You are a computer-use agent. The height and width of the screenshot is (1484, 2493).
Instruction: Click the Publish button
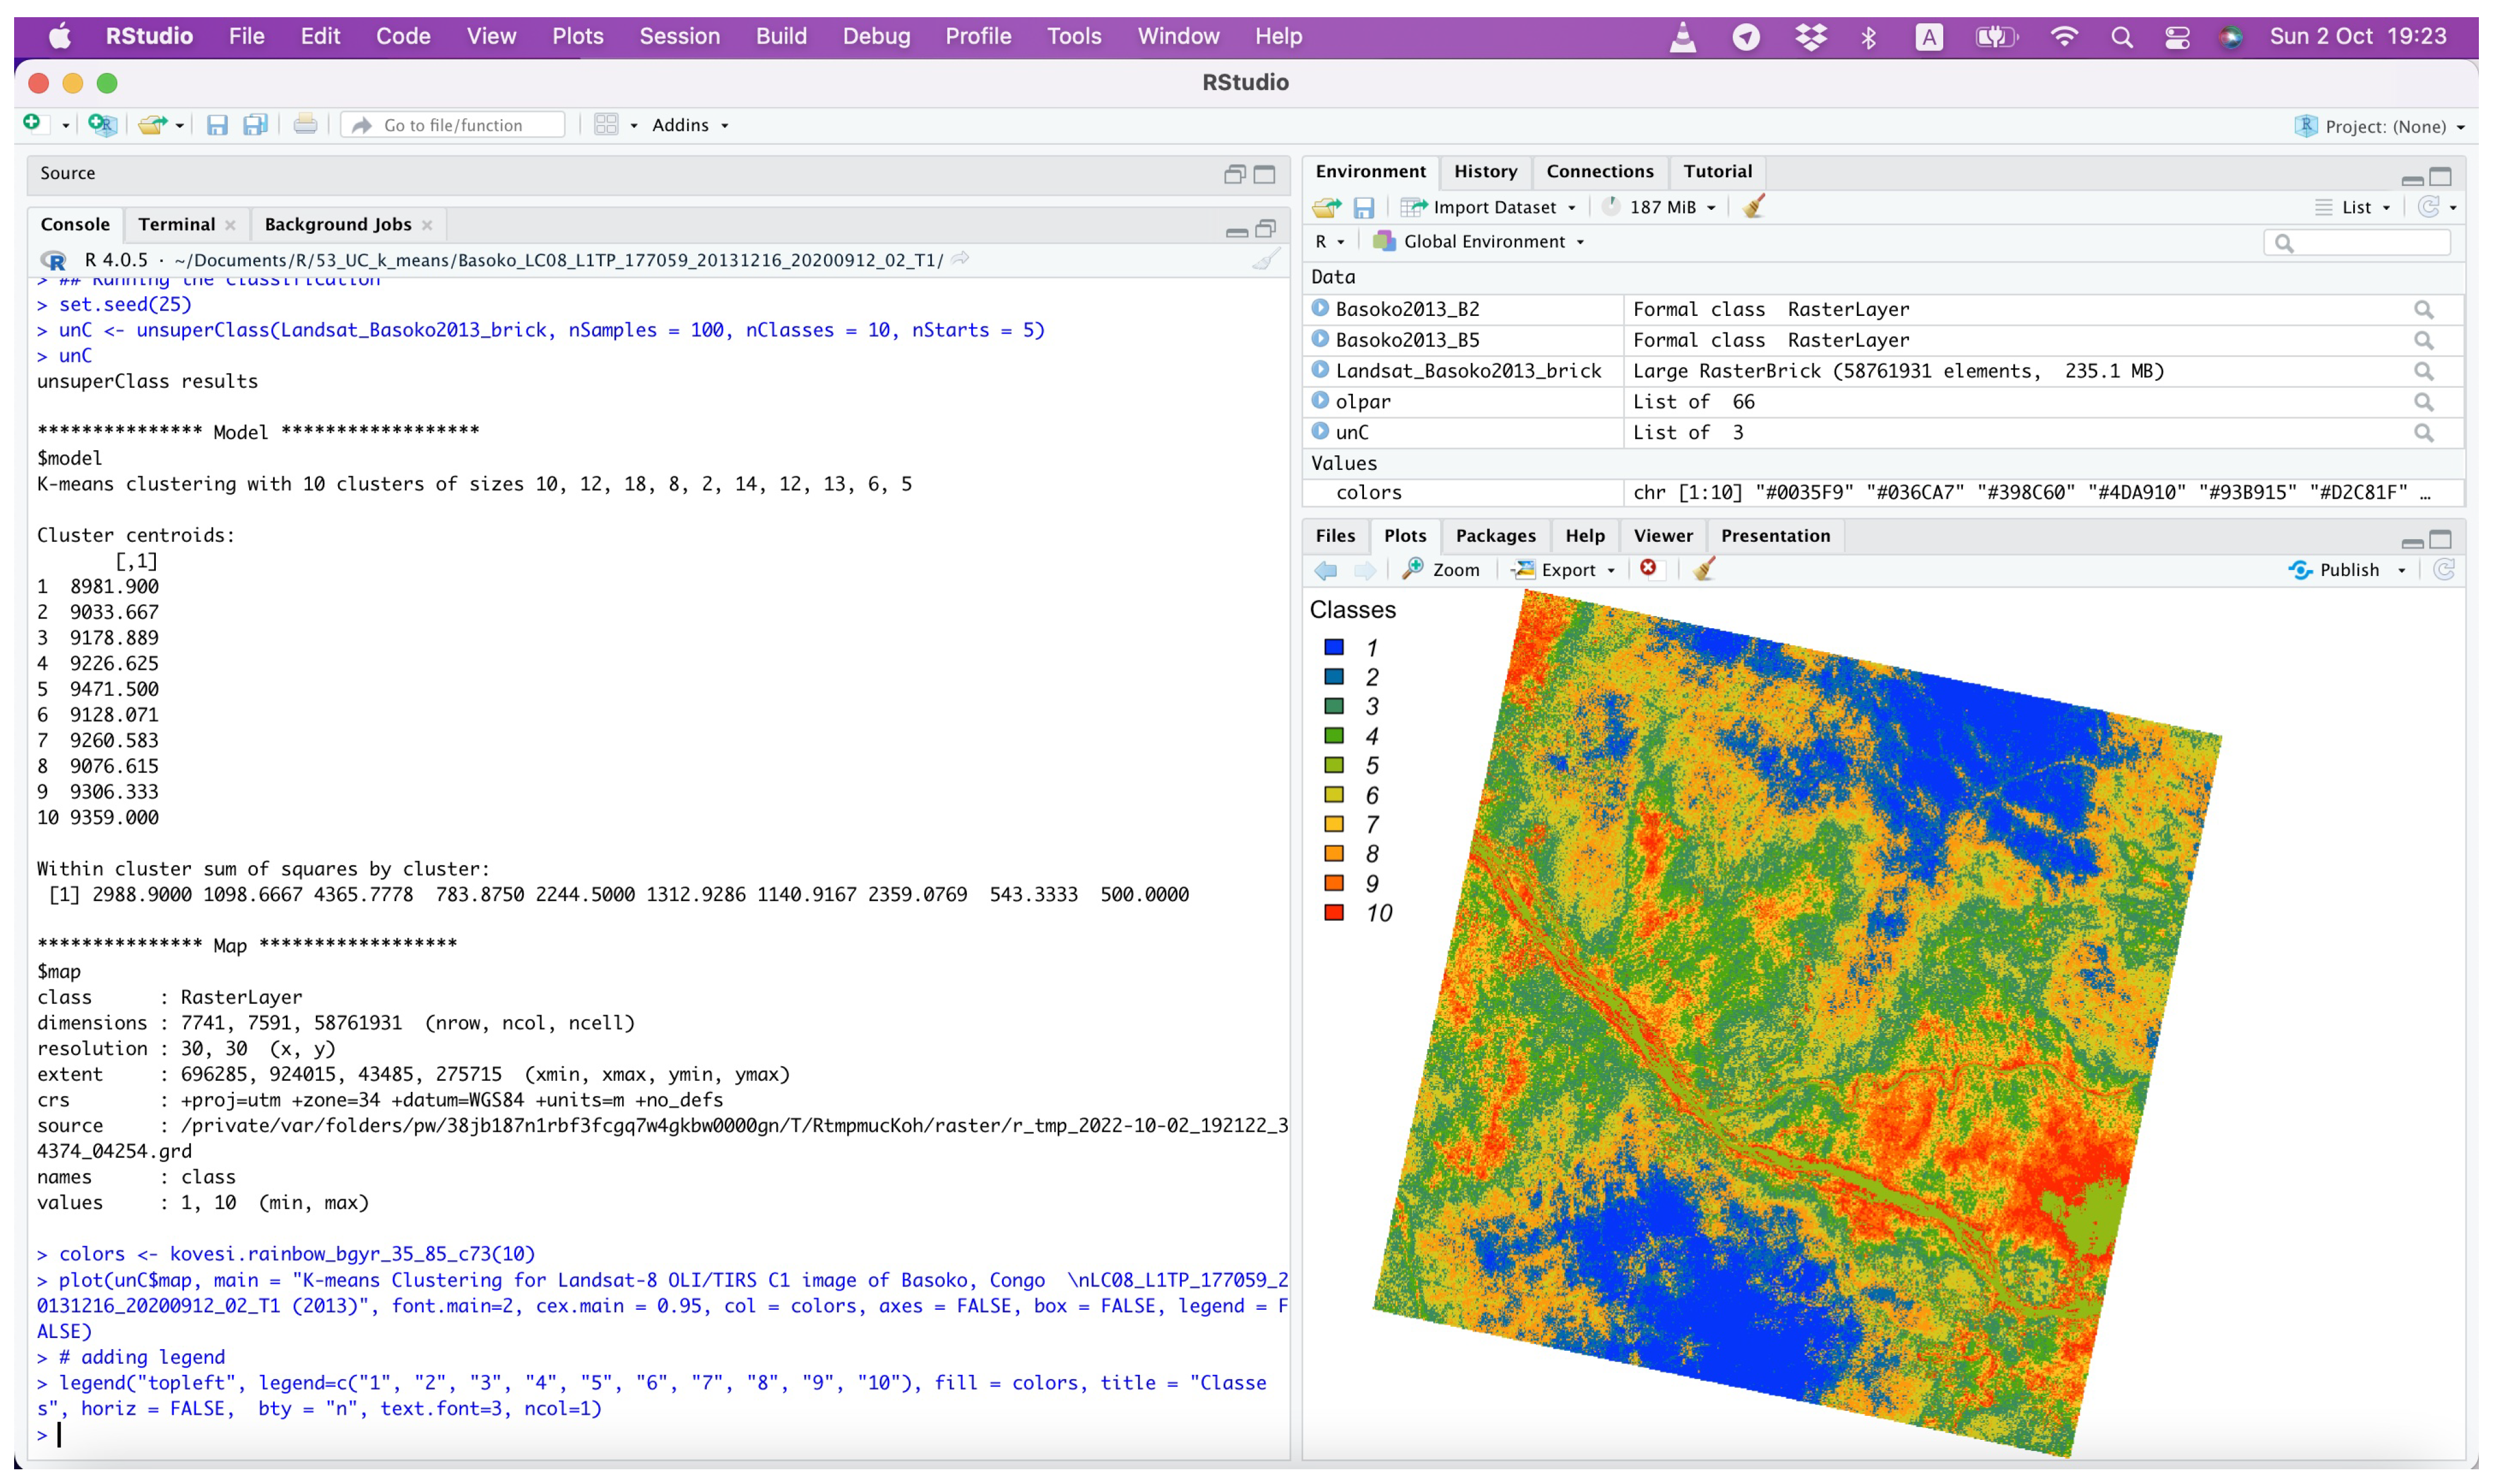pos(2345,569)
